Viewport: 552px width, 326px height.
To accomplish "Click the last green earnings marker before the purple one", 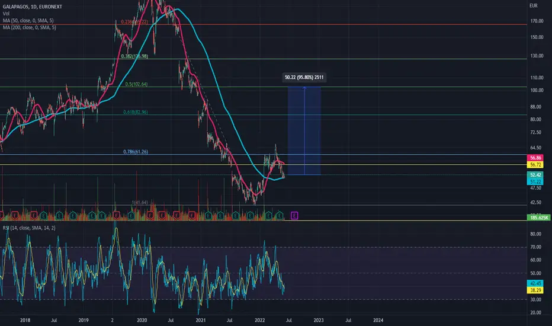I will [280, 215].
